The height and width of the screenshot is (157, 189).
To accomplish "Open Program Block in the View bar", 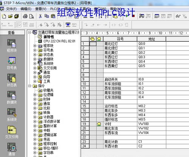I will click(12, 46).
